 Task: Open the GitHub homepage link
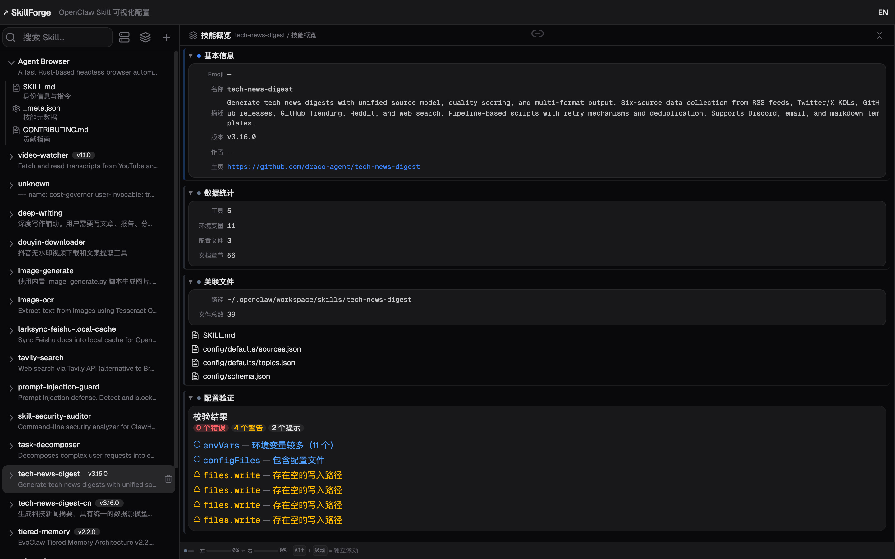[x=323, y=167]
